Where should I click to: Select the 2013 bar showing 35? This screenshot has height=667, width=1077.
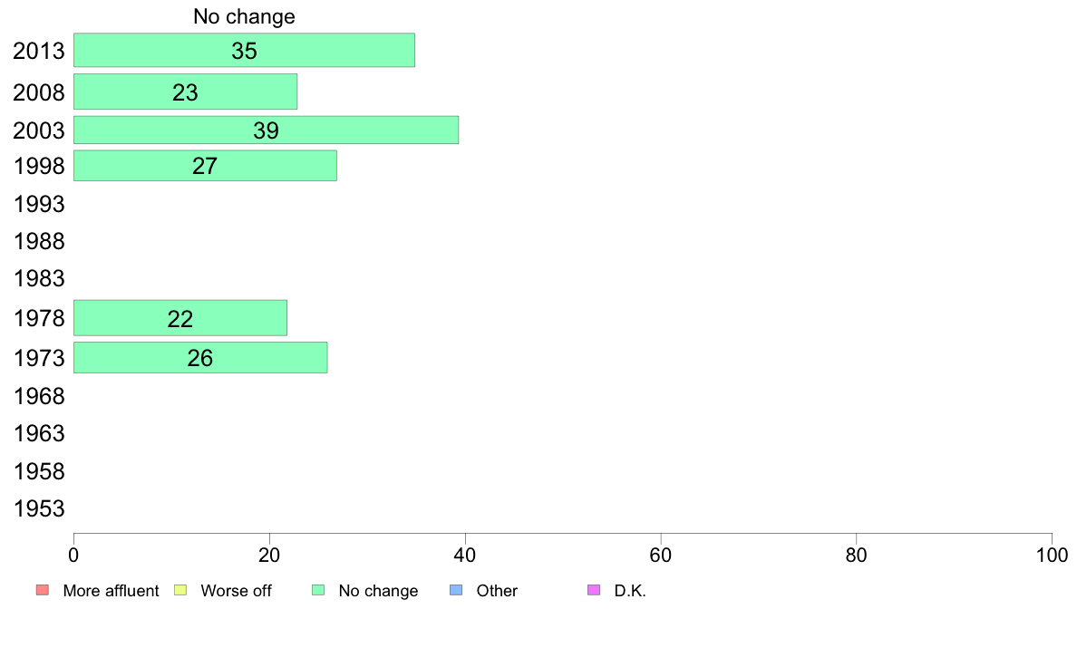coord(244,50)
